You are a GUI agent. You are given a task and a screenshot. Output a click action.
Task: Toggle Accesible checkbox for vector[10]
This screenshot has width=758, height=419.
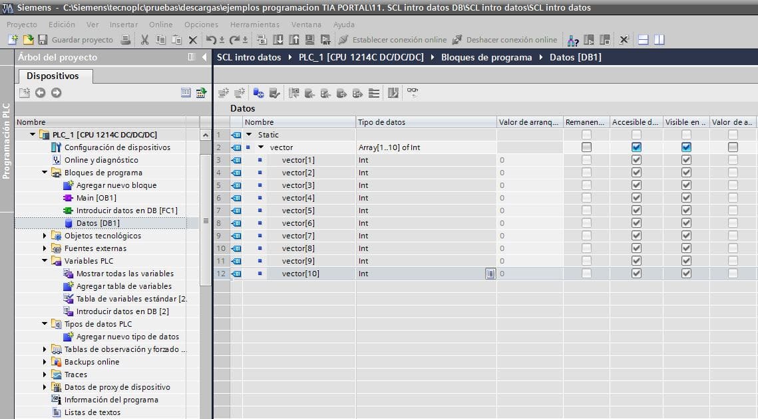[x=636, y=273]
